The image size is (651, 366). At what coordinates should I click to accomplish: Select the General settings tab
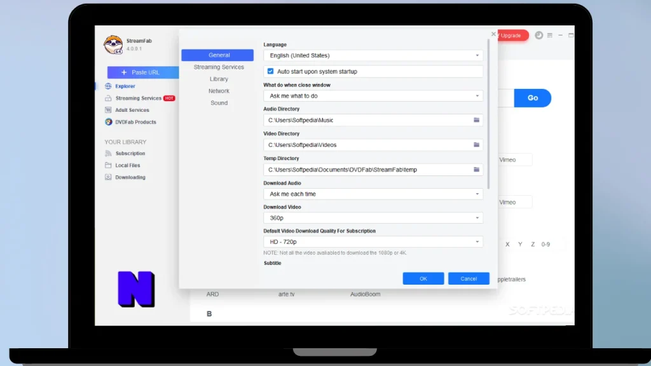(x=217, y=55)
